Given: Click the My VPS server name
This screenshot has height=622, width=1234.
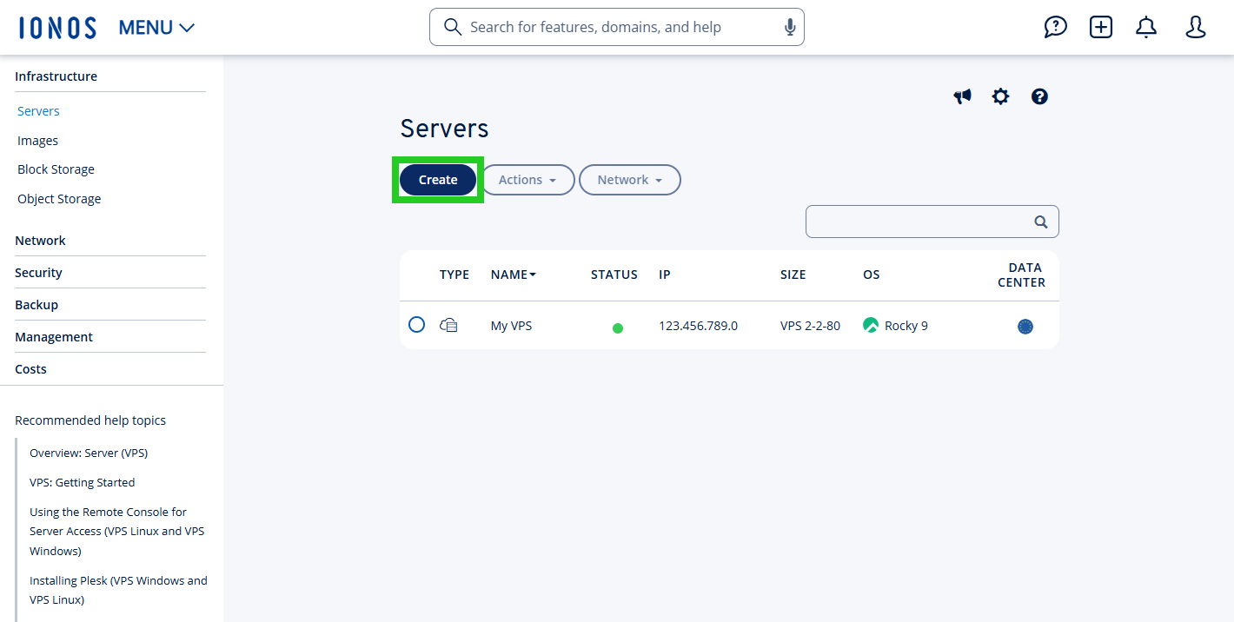Looking at the screenshot, I should click(511, 326).
